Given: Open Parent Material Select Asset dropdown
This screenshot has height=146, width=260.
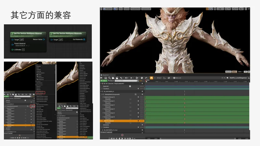Looking at the screenshot, I should [x=20, y=45].
